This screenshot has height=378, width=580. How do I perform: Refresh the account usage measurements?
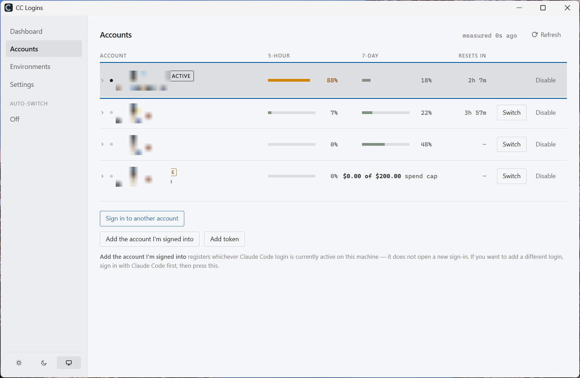(546, 35)
